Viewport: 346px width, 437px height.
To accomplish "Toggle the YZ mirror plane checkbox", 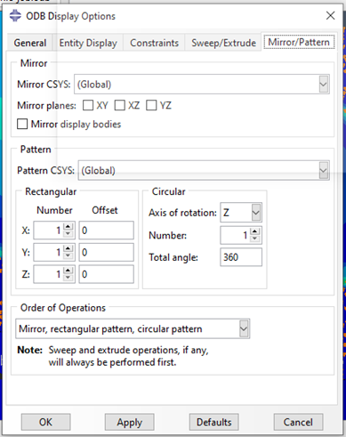I will 151,105.
